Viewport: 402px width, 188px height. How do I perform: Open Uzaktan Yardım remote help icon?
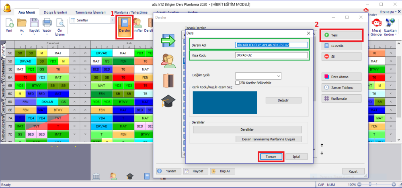tap(390, 22)
